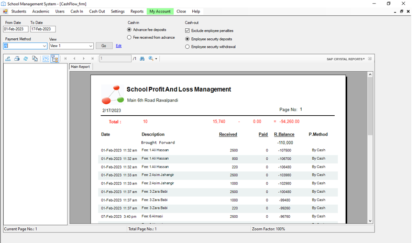Go to the first page arrow
The width and height of the screenshot is (419, 243).
coord(65,59)
